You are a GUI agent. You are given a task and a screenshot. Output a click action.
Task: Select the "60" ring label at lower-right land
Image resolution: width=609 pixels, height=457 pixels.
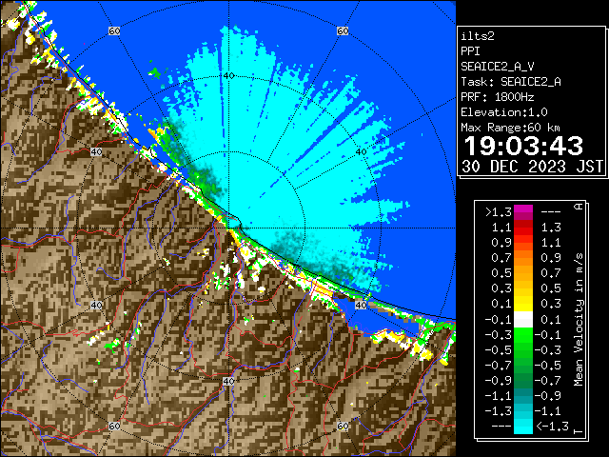click(343, 427)
